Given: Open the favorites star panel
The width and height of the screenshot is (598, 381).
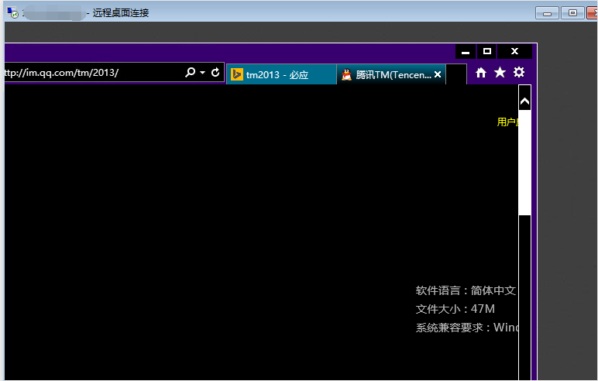Looking at the screenshot, I should [x=500, y=73].
